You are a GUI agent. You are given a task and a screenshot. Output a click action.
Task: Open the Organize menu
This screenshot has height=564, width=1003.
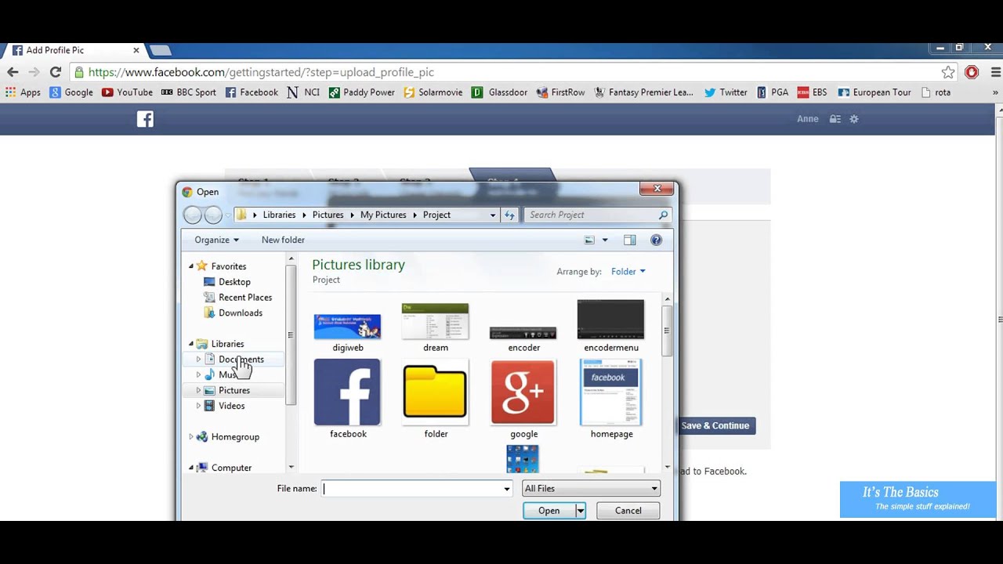click(x=216, y=240)
